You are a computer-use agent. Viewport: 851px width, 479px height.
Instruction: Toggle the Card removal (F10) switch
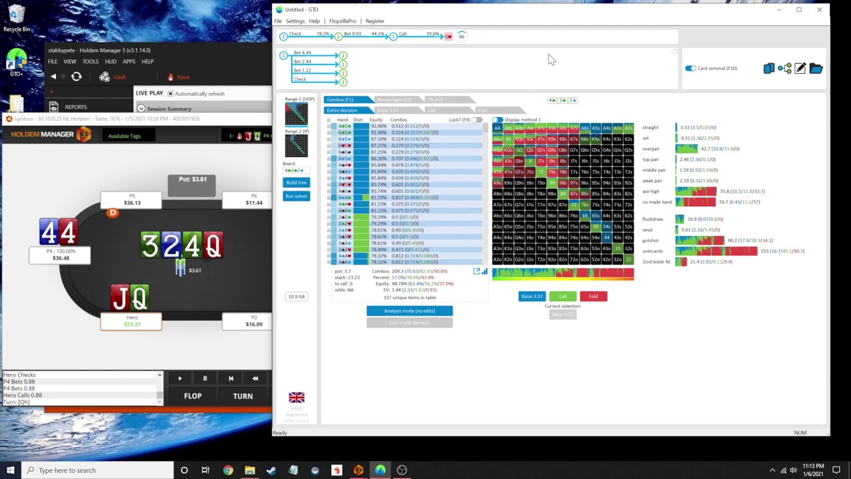pos(690,69)
